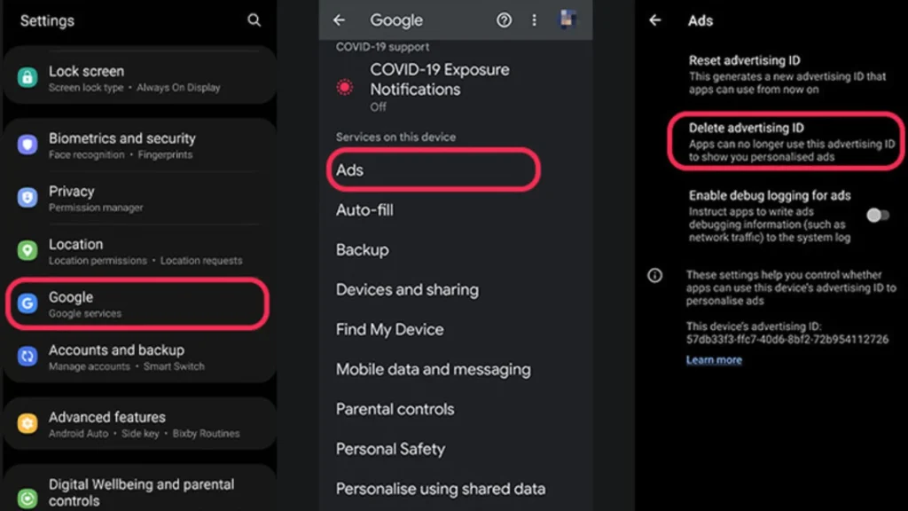Image resolution: width=908 pixels, height=511 pixels.
Task: Go back from the Ads screen
Action: point(654,20)
